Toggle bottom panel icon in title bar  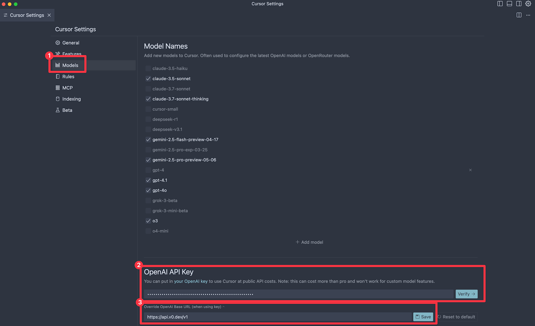(x=509, y=4)
